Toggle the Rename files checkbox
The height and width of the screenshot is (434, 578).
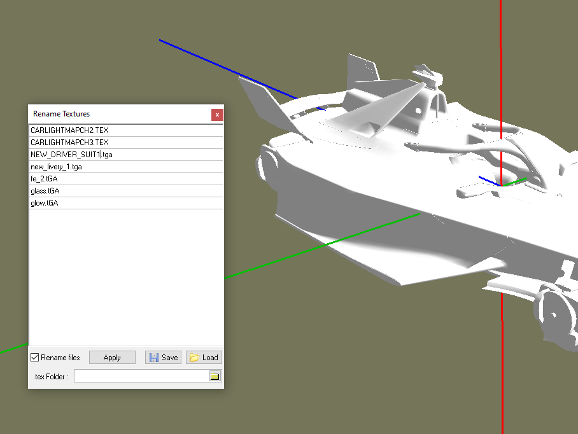34,358
